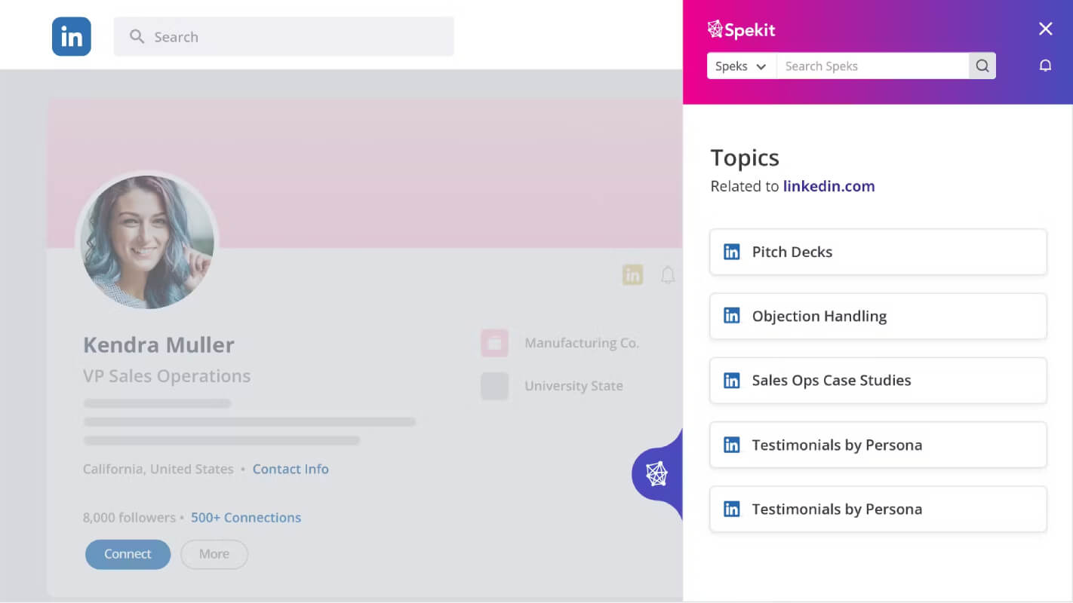Open the 500+ Connections link
Screen dimensions: 1073x603
point(246,517)
